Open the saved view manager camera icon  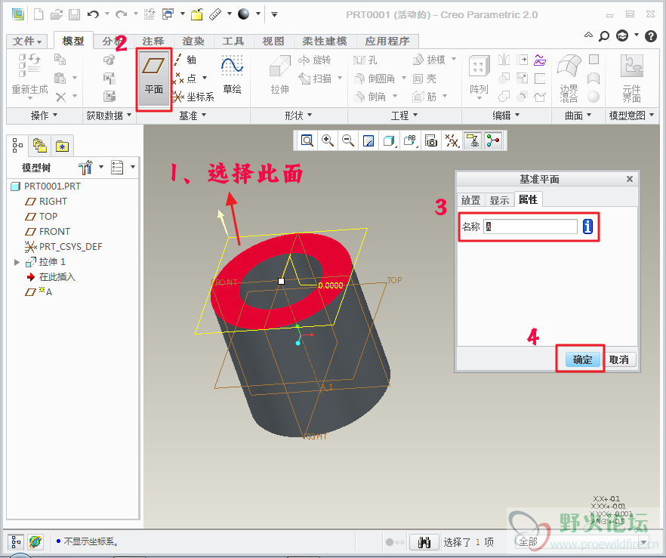pos(430,140)
